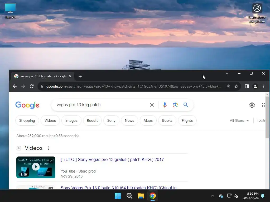Open File Explorer from taskbar
Image resolution: width=270 pixels, height=202 pixels.
[x=141, y=196]
